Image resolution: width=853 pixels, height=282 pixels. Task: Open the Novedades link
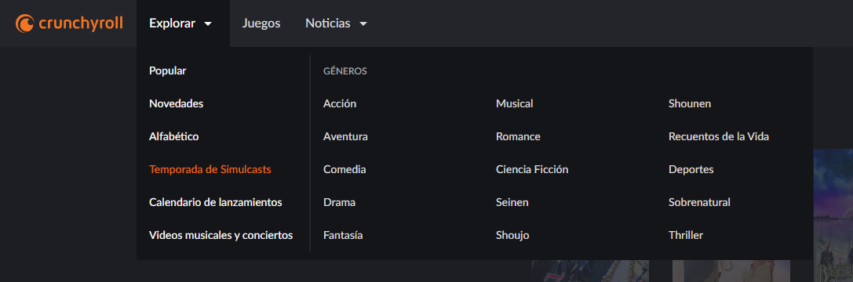(x=177, y=103)
